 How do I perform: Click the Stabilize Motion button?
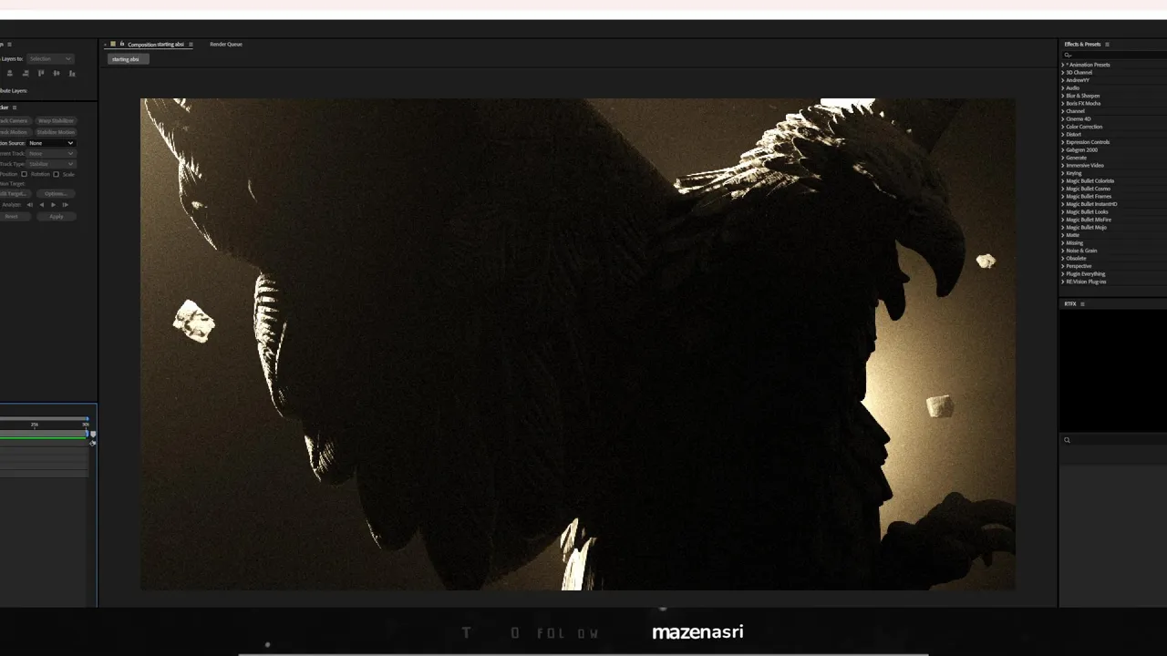click(x=56, y=132)
